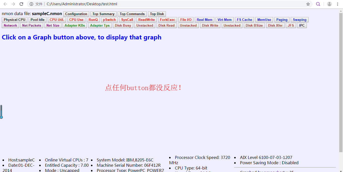
Task: Click the browser forward arrow
Action: (13, 4)
